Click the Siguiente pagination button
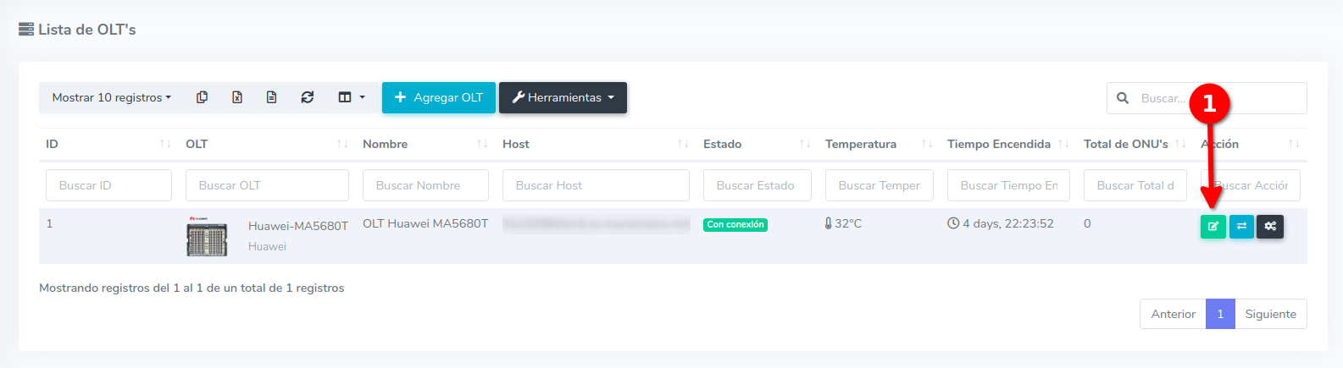Viewport: 1343px width, 368px height. point(1270,314)
